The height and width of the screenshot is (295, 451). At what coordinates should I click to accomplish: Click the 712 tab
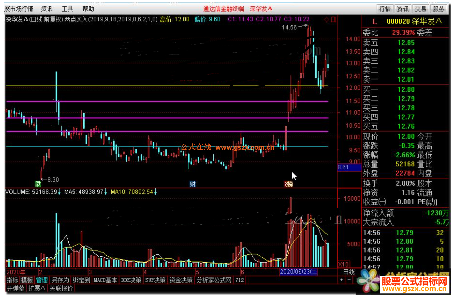[x=240, y=280]
